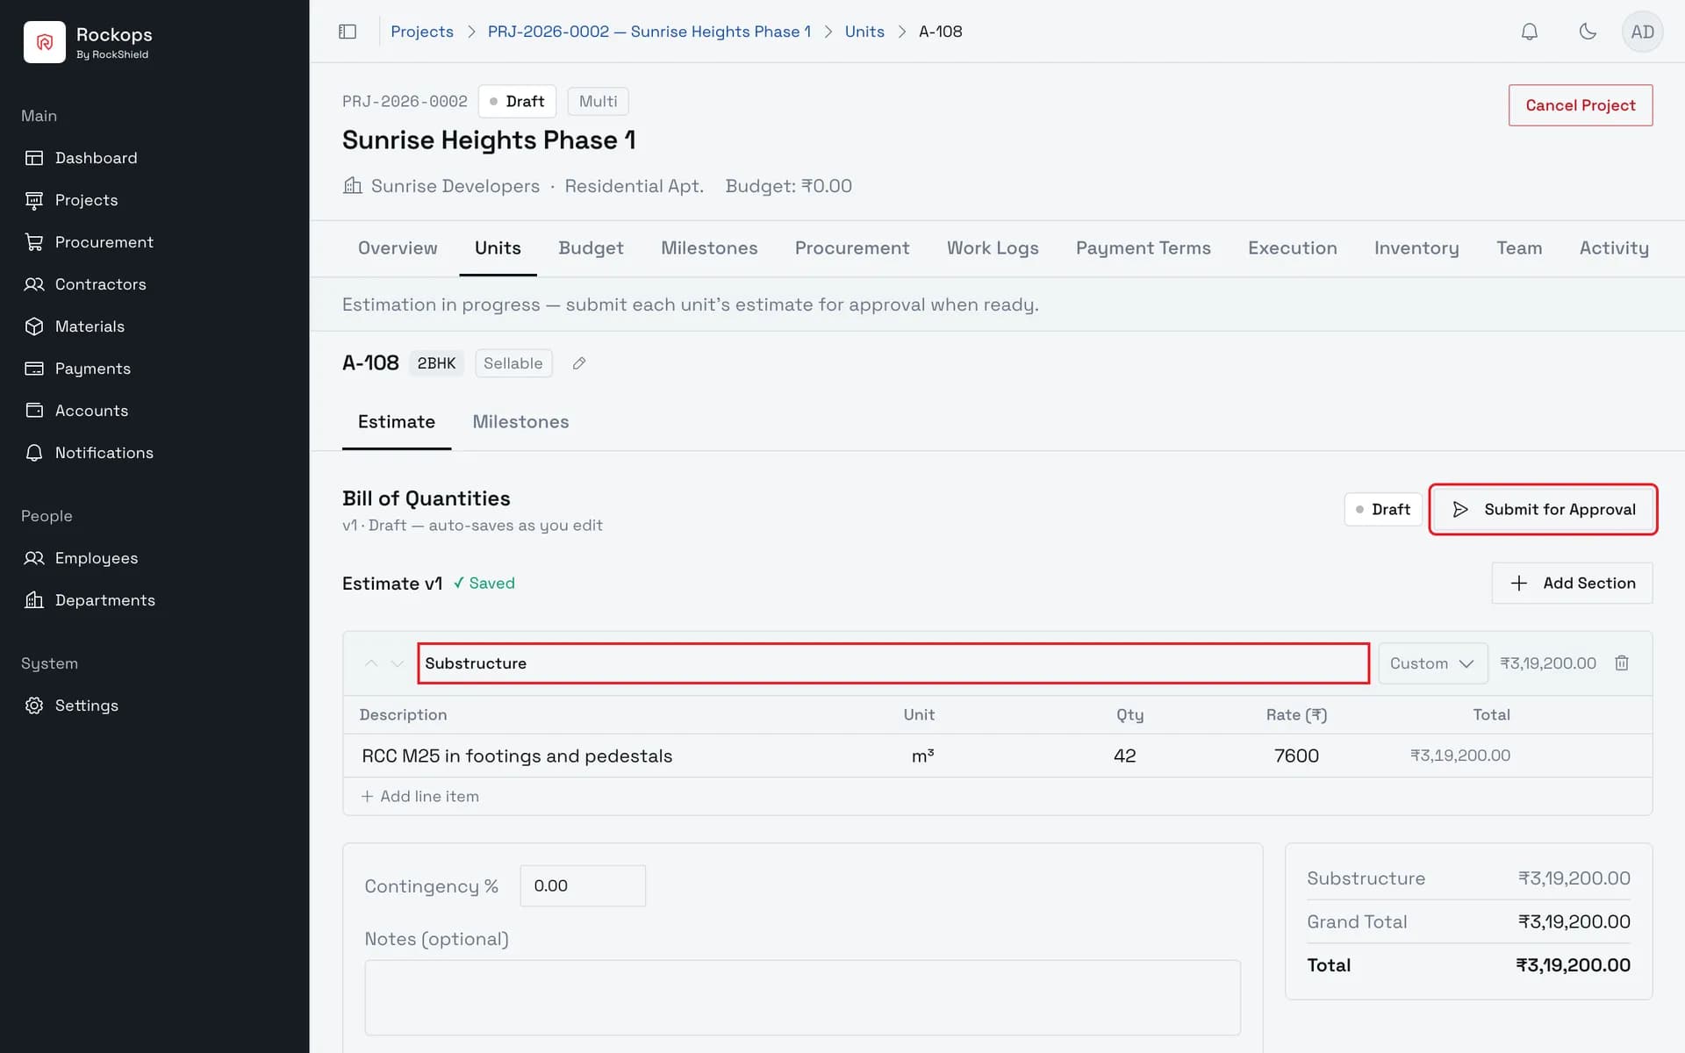Click the Notes optional text area
This screenshot has height=1053, width=1685.
coord(802,998)
